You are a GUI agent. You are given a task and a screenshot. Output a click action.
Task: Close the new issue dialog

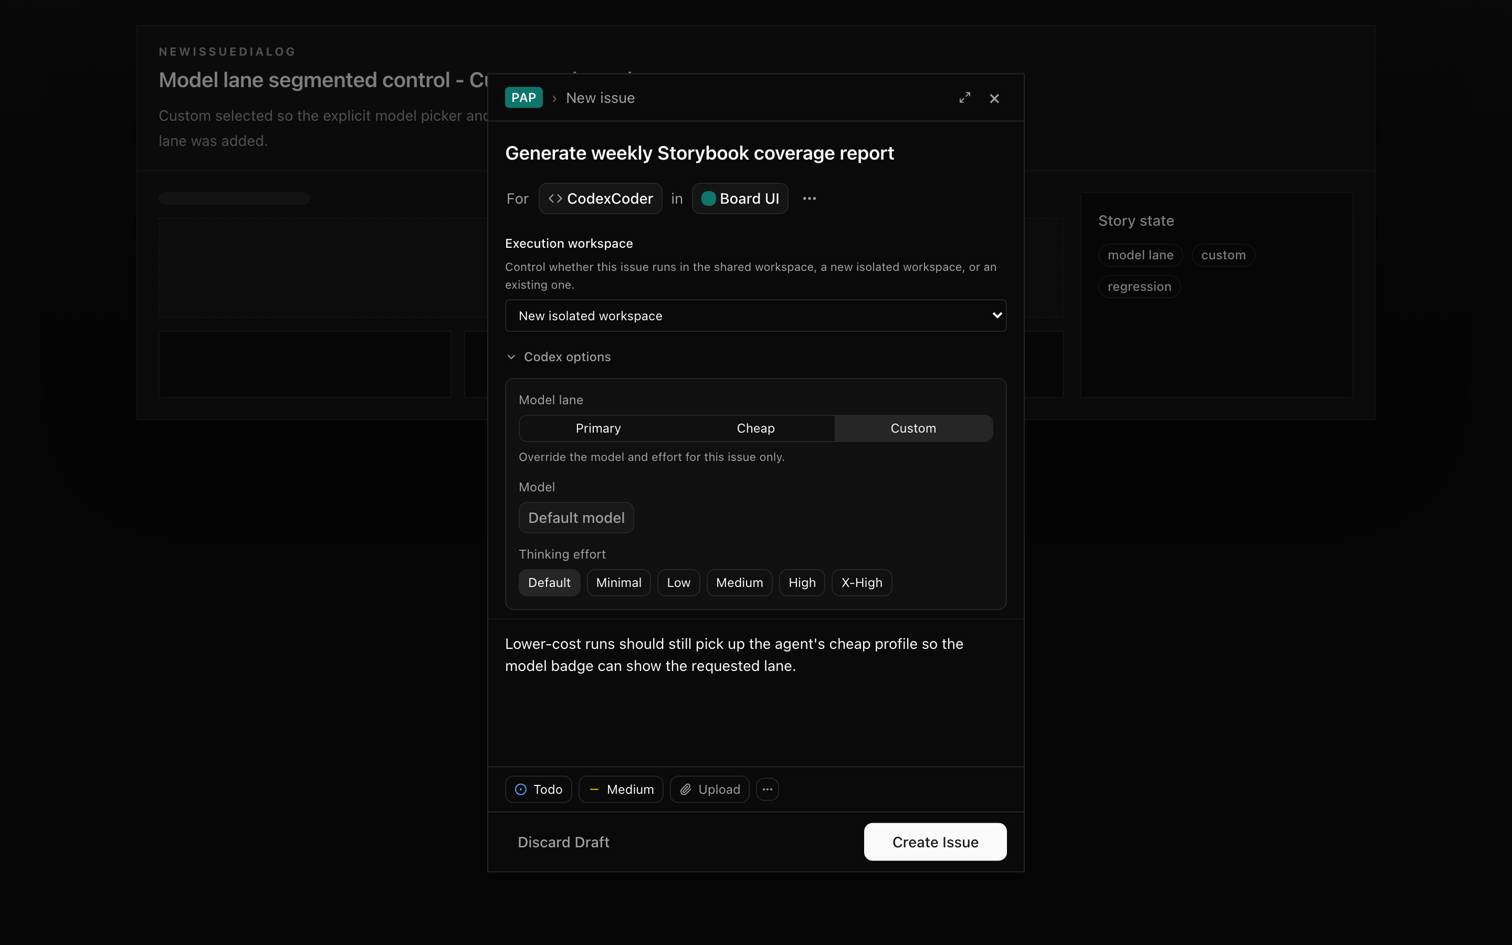pos(994,98)
